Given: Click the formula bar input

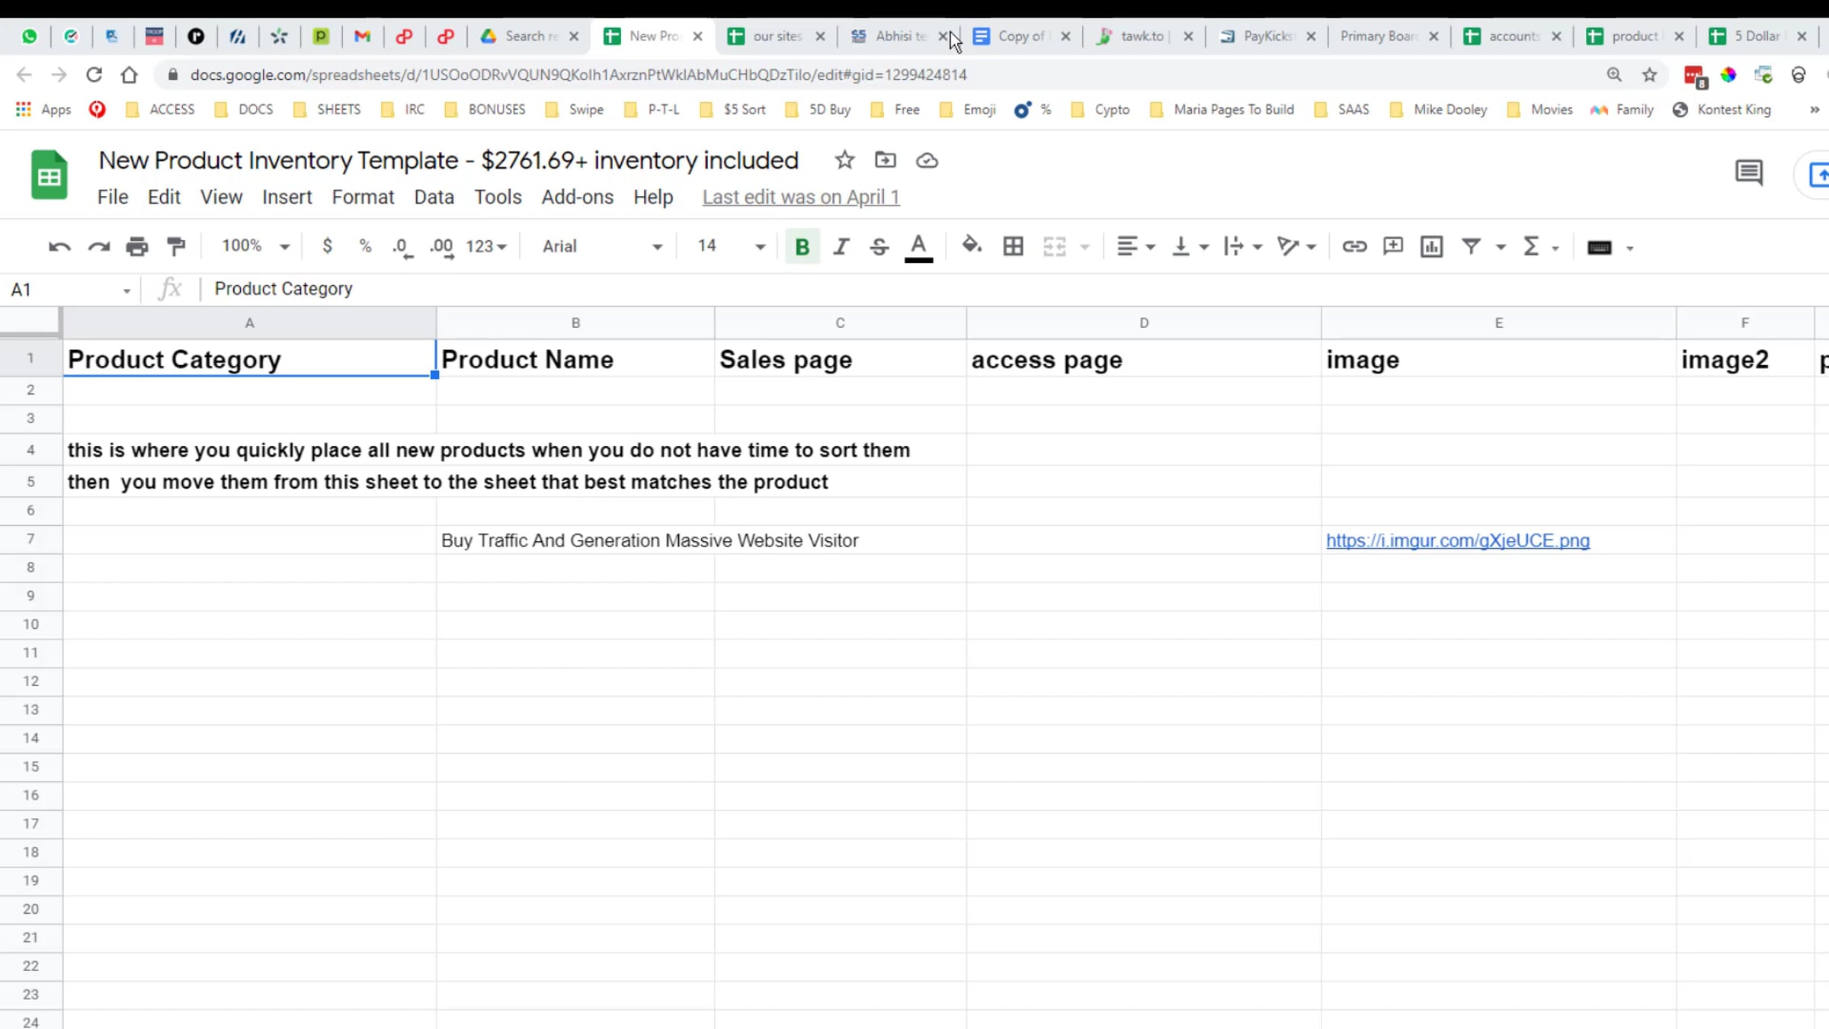Looking at the screenshot, I should (1014, 289).
